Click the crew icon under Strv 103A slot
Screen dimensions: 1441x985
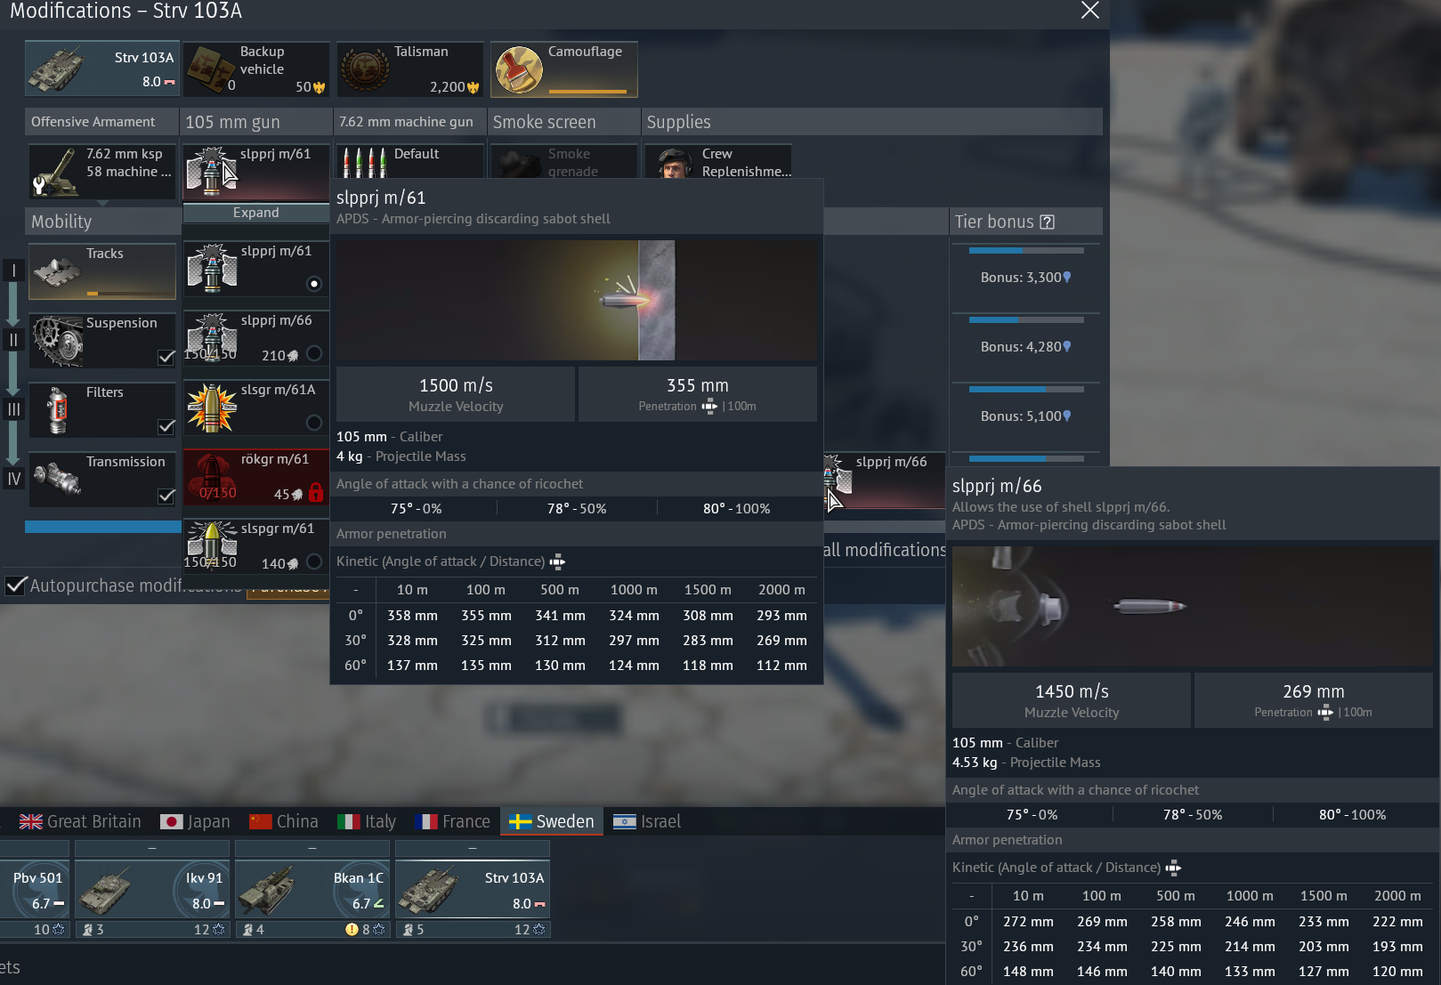pos(408,930)
